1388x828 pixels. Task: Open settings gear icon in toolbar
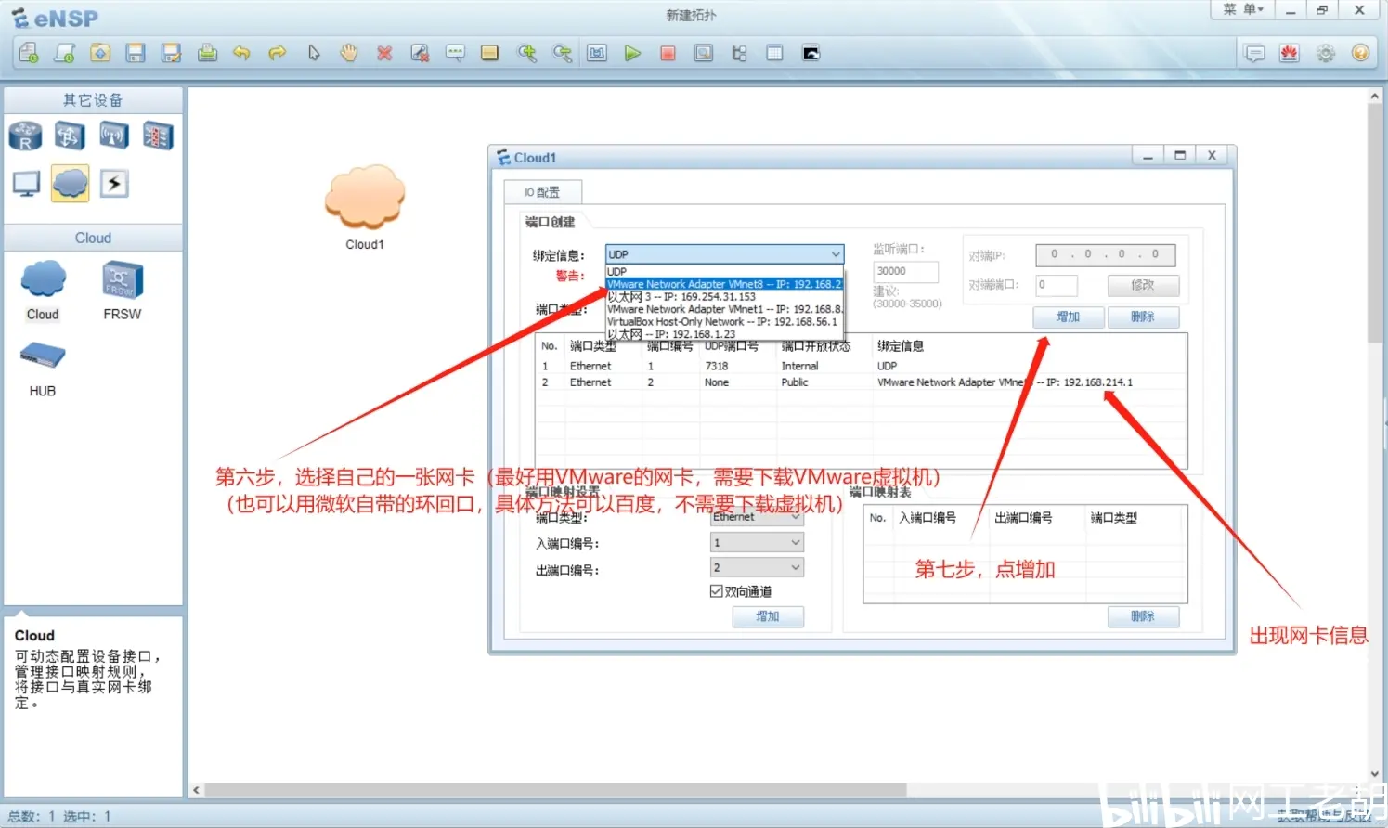pyautogui.click(x=1326, y=53)
